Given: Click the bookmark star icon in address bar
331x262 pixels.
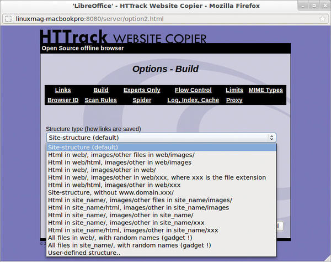Looking at the screenshot, I should [322, 19].
